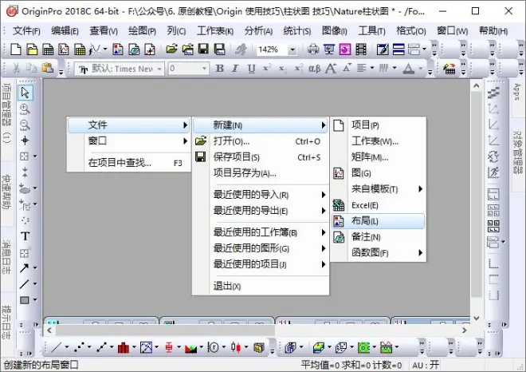Image resolution: width=526 pixels, height=372 pixels.
Task: Click the AU : 开 status bar indicator
Action: pyautogui.click(x=426, y=365)
